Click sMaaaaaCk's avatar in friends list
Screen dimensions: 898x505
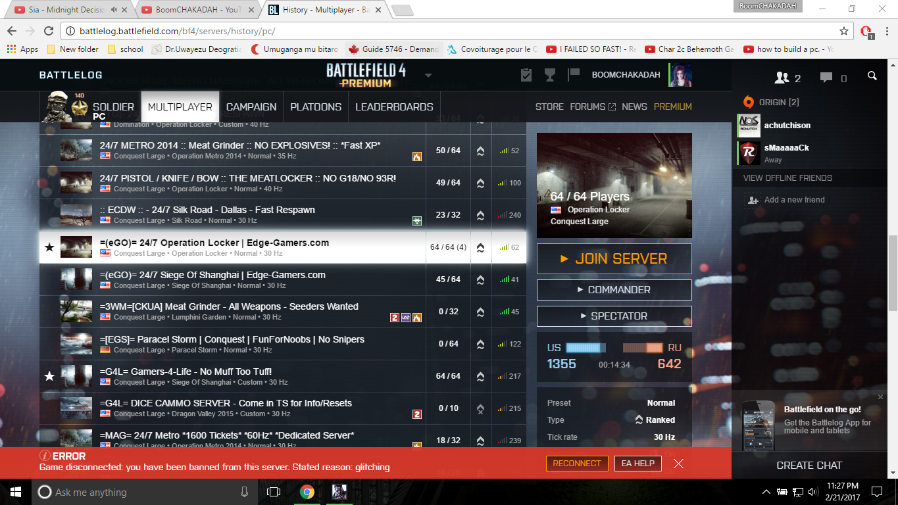(749, 153)
